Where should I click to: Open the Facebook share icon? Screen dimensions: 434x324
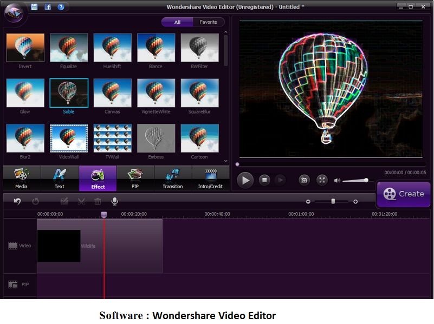click(x=48, y=7)
